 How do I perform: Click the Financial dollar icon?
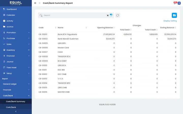4,56
